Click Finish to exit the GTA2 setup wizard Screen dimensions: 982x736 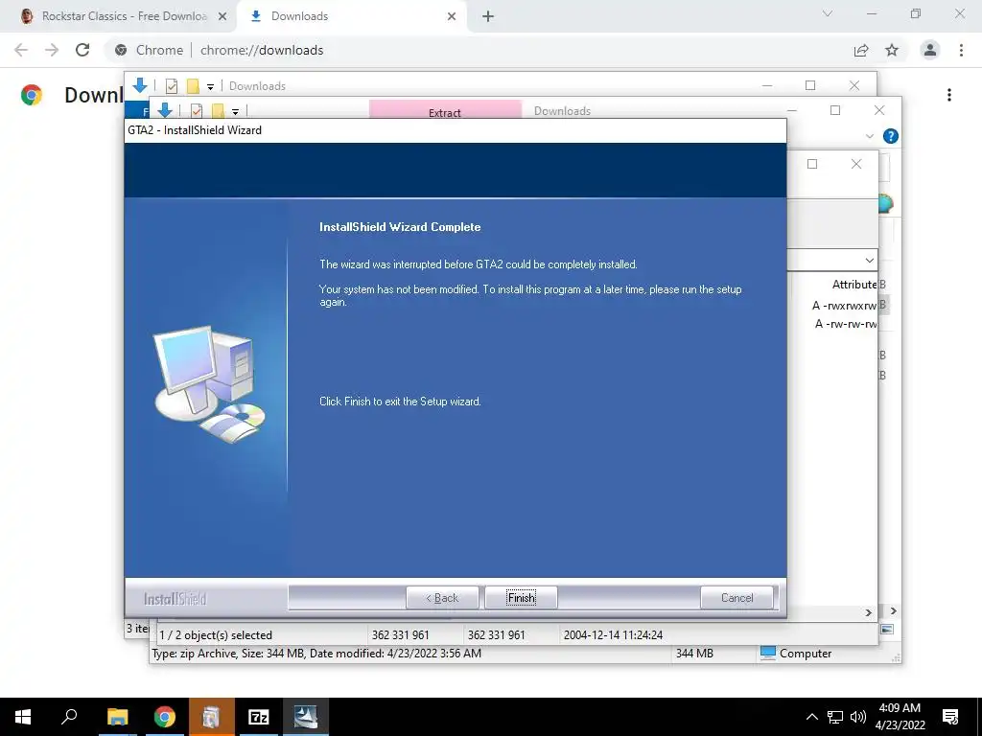coord(521,598)
